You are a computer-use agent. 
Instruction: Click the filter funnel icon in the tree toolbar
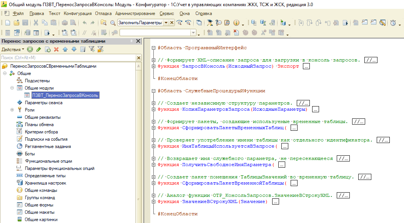point(92,49)
